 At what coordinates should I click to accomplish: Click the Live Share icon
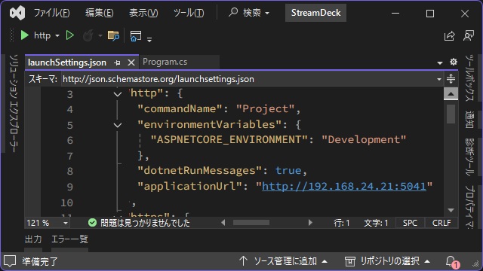[450, 35]
